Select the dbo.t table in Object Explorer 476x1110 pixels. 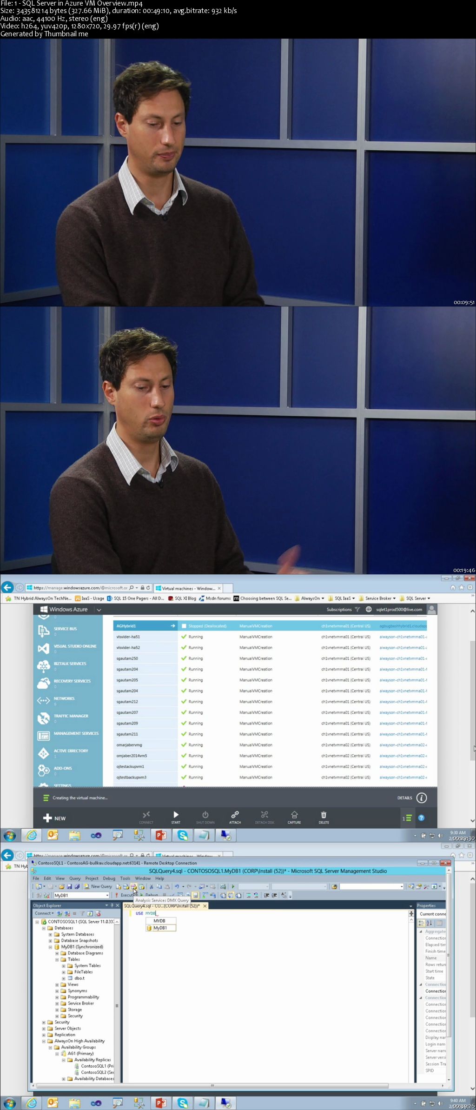(x=76, y=978)
